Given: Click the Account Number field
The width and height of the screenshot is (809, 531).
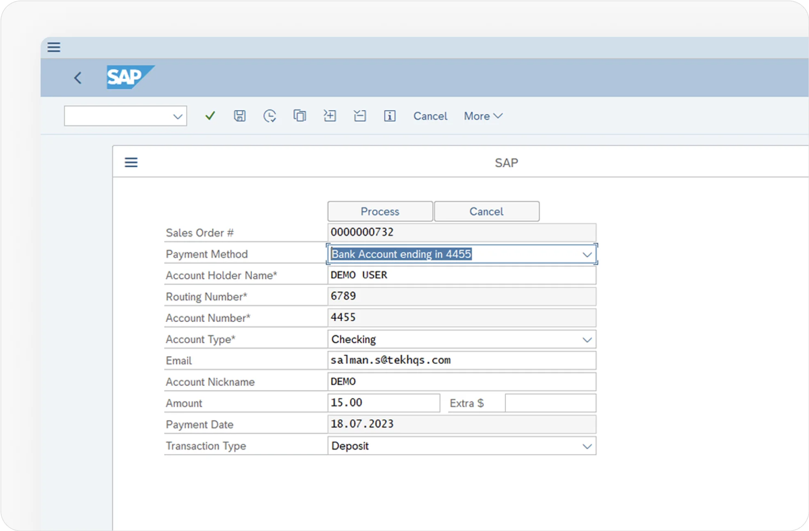Looking at the screenshot, I should pyautogui.click(x=462, y=318).
